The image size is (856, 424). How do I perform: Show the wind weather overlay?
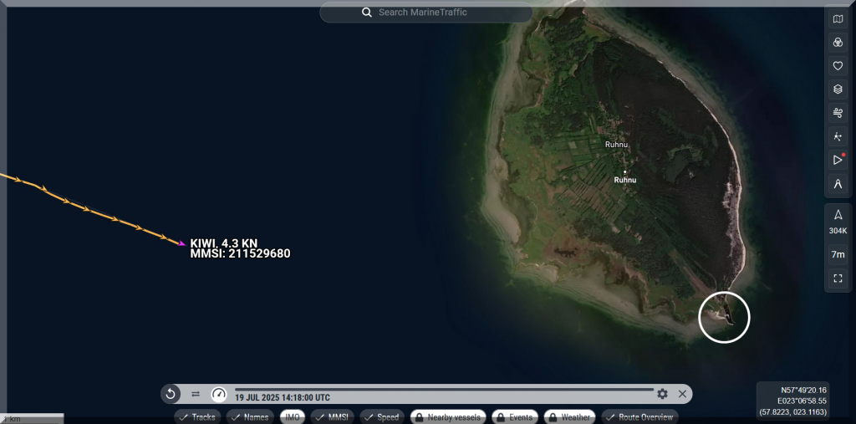pyautogui.click(x=838, y=112)
